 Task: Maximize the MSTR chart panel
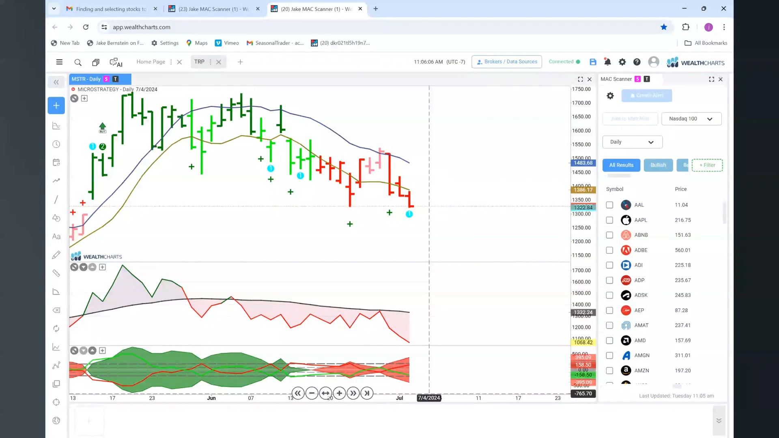coord(580,79)
